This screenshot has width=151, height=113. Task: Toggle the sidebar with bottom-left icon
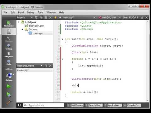click(x=19, y=105)
